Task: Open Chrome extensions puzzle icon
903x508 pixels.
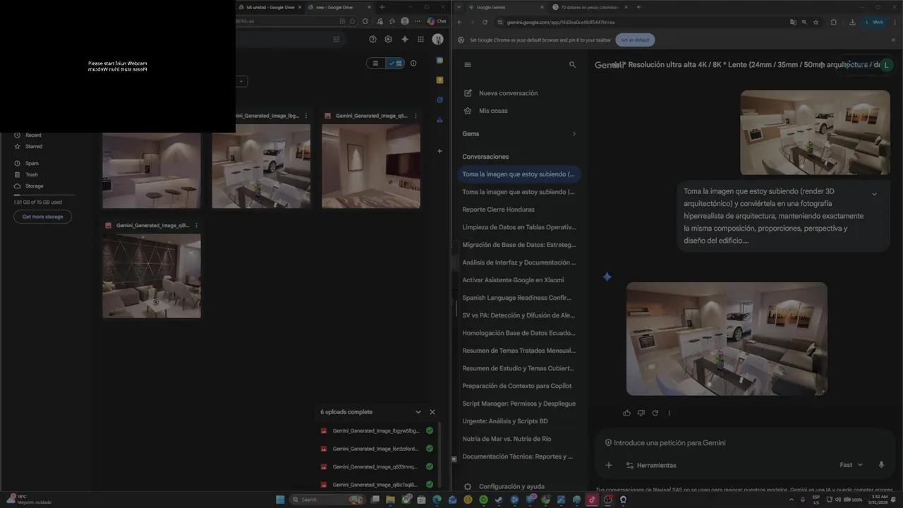Action: [833, 22]
